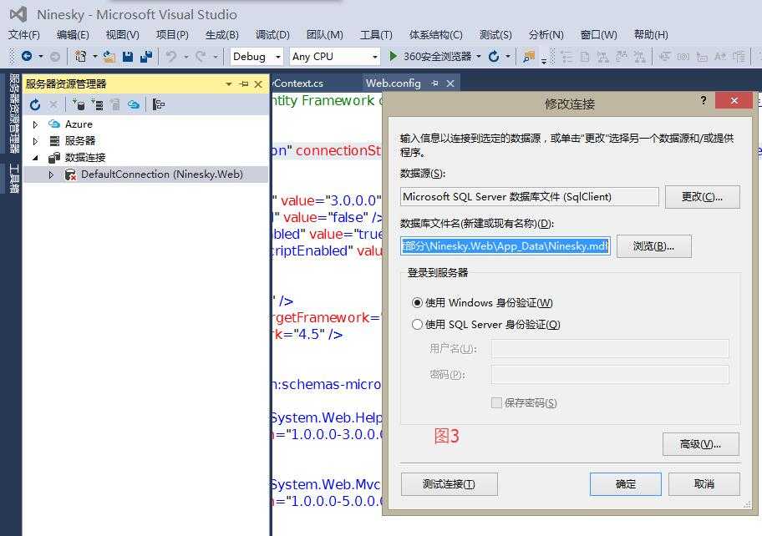Open the 调试(D) Debug menu

point(272,34)
